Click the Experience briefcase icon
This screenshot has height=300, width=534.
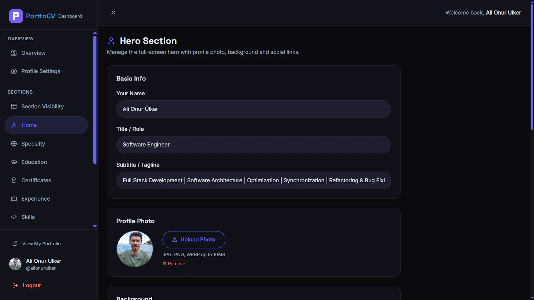click(x=14, y=199)
